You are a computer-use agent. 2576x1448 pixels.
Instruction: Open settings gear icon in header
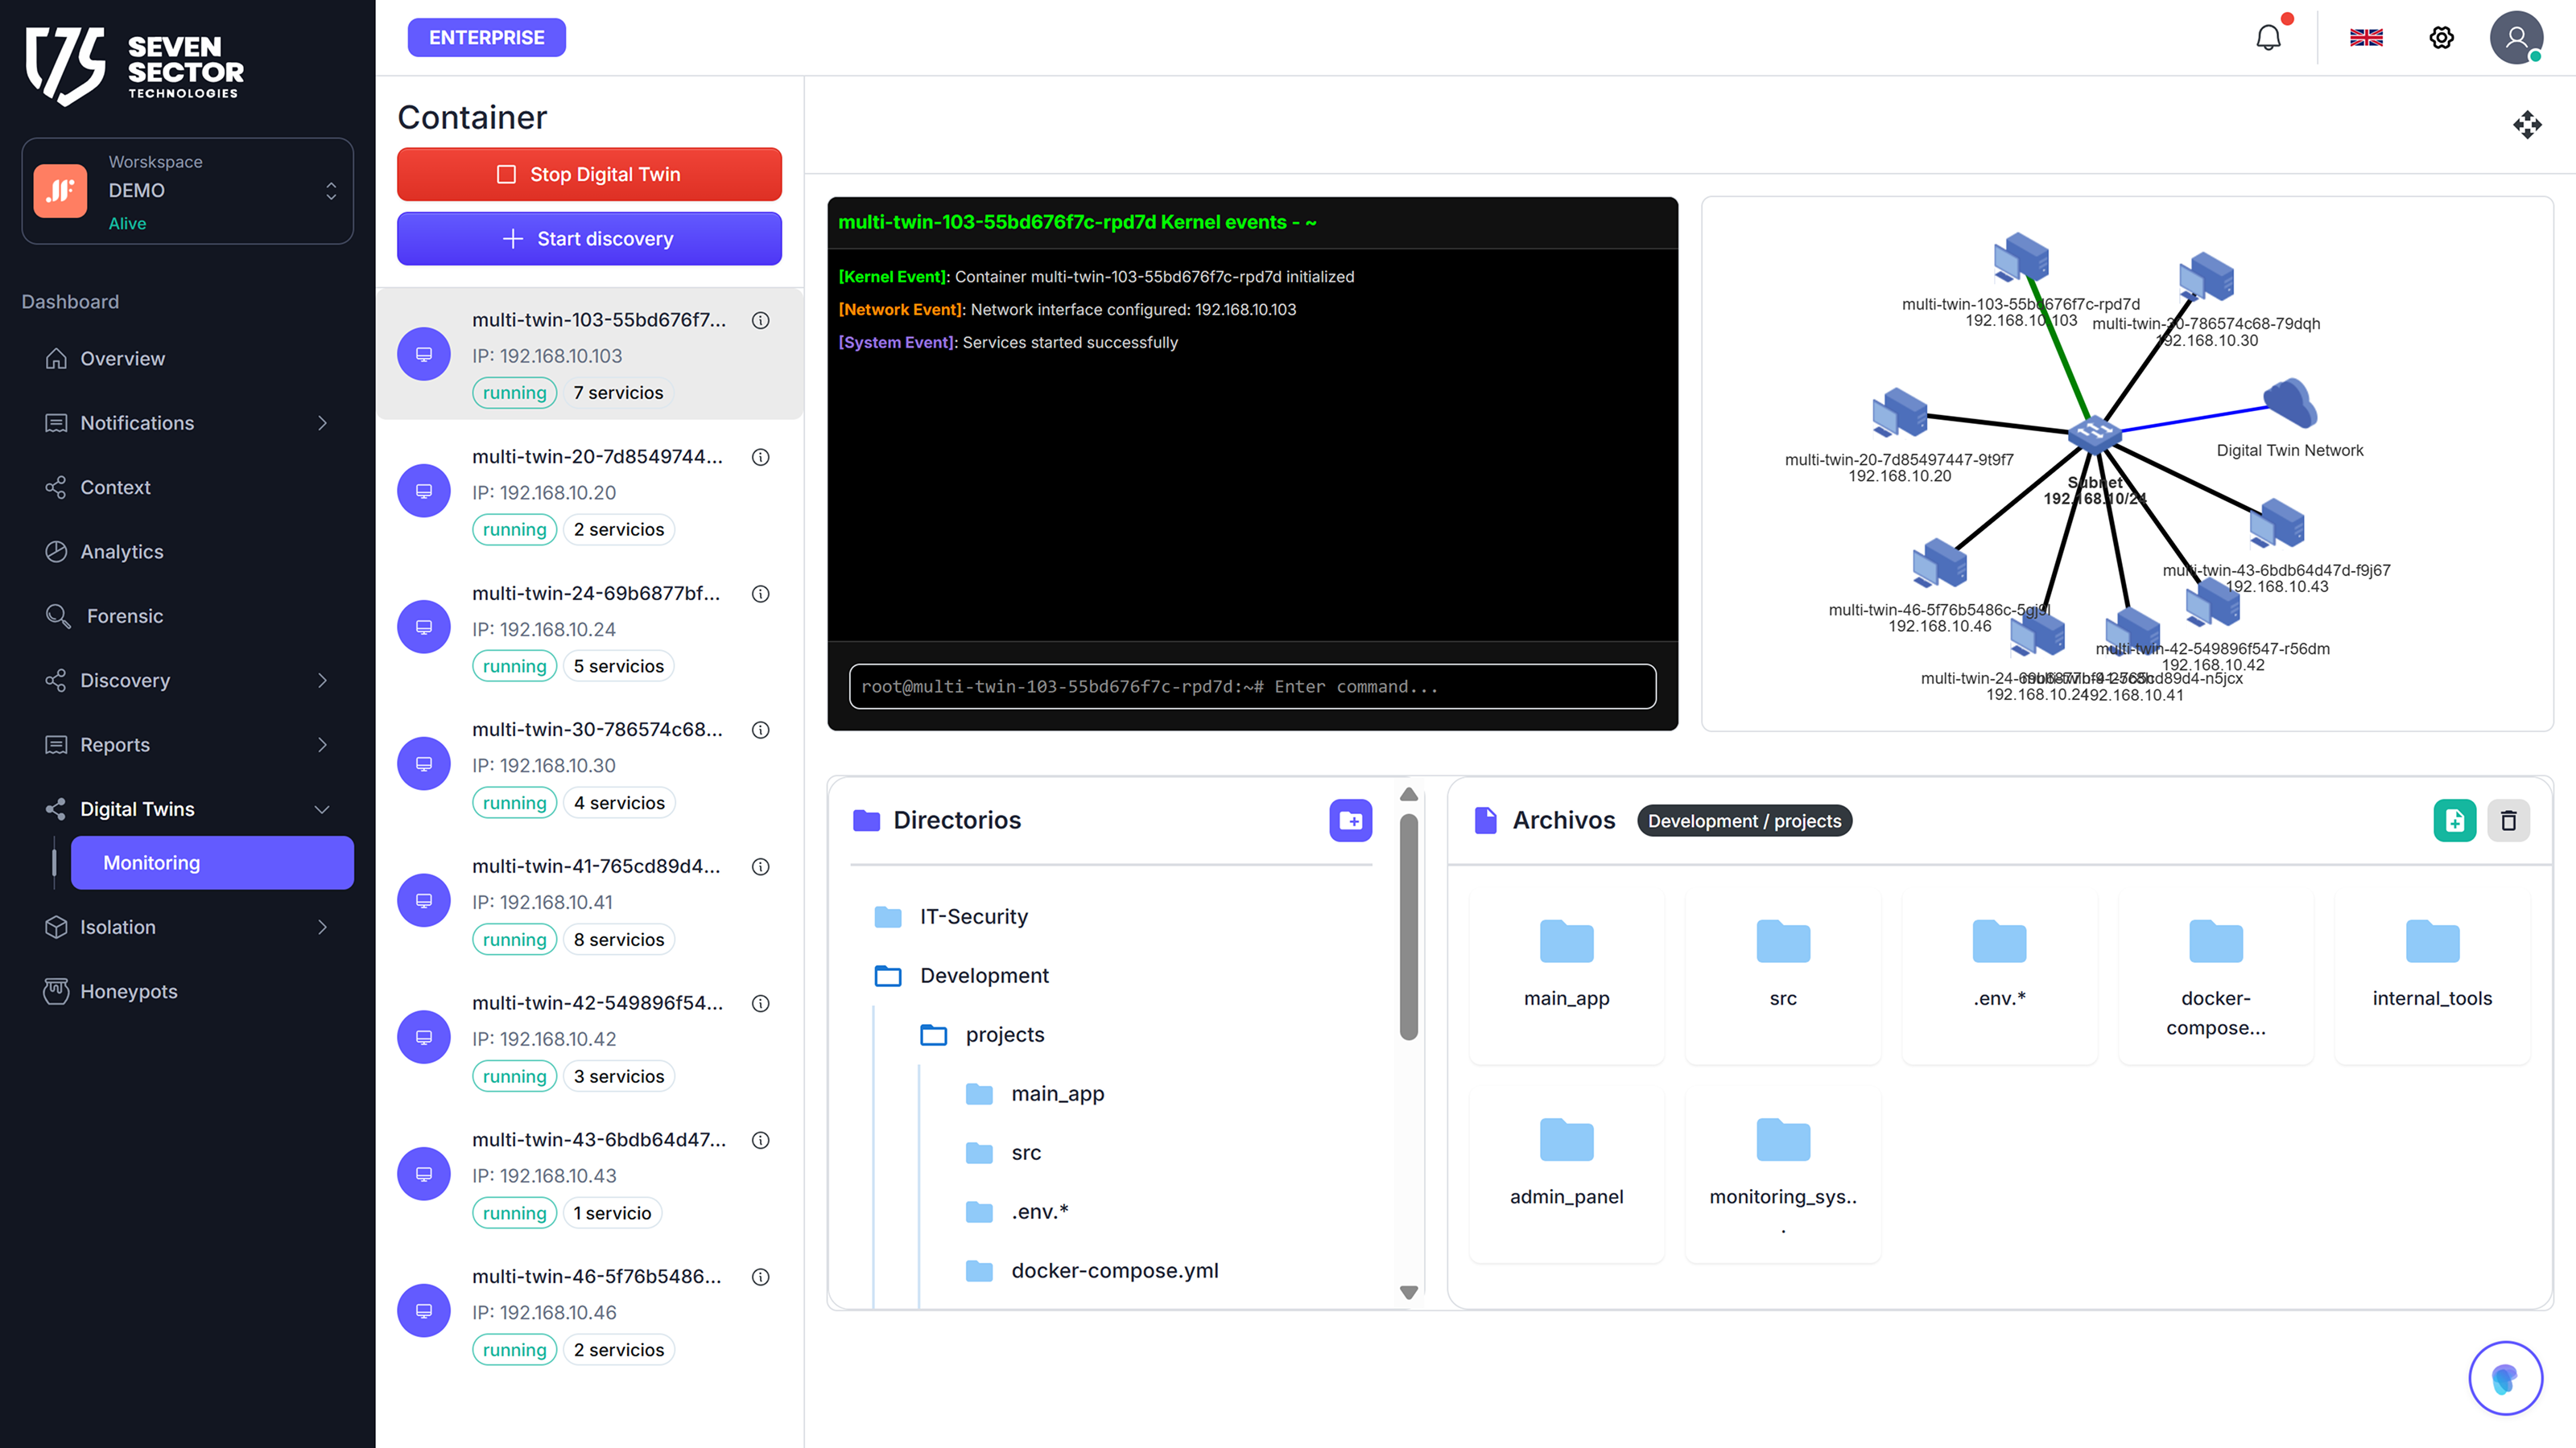(x=2441, y=38)
